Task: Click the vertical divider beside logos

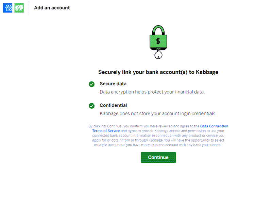Action: (29, 8)
